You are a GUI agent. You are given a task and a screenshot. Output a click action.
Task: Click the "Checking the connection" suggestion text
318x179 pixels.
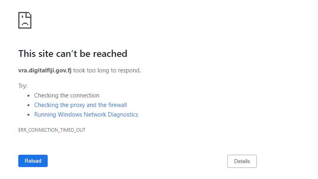(x=67, y=95)
